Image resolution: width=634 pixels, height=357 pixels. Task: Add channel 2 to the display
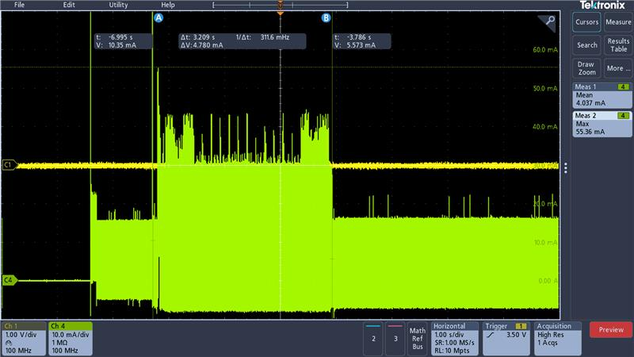[x=373, y=339]
